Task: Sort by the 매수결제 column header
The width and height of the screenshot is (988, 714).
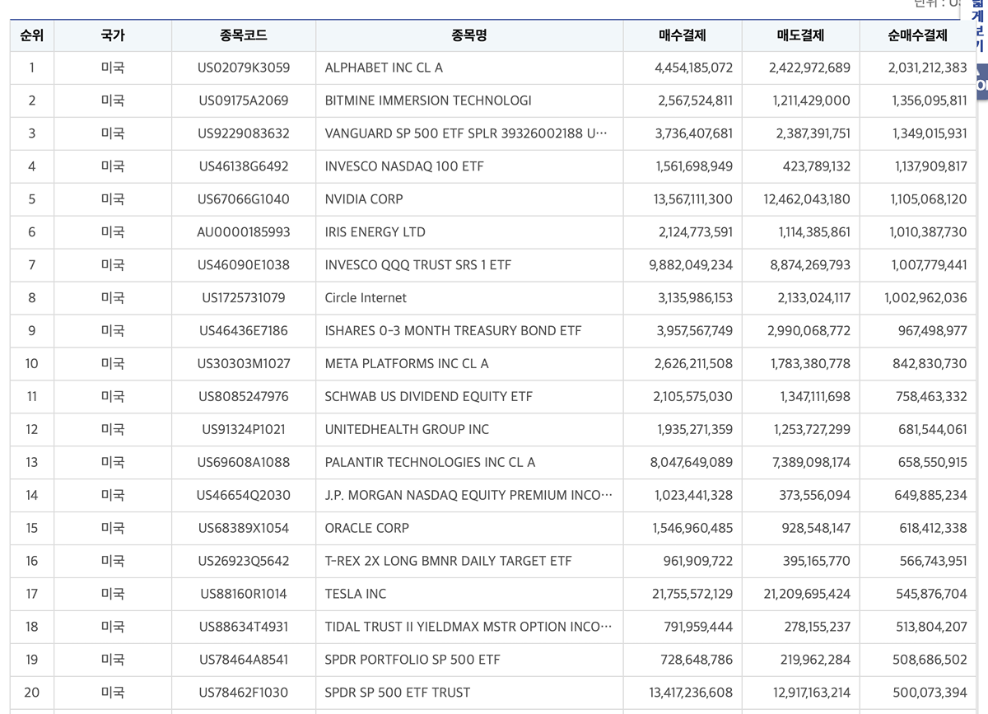Action: point(683,35)
